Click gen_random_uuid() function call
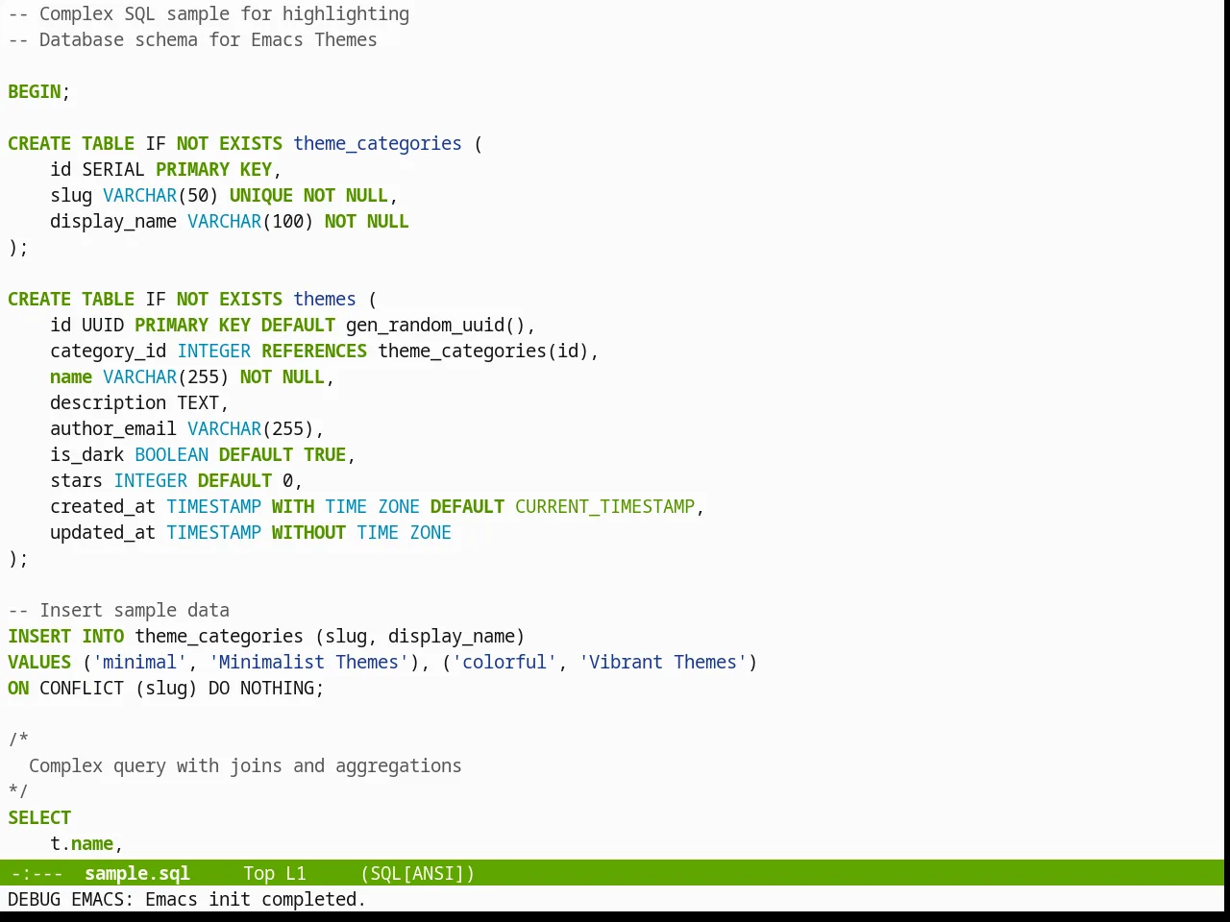1230x922 pixels. (435, 325)
